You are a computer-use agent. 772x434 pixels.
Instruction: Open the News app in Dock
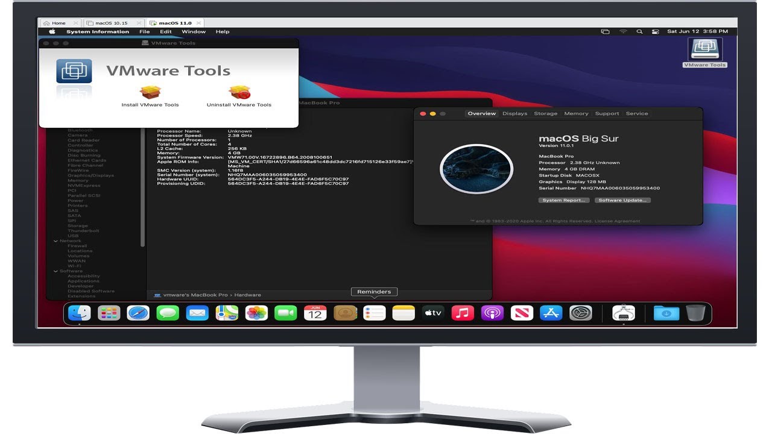[x=522, y=313]
